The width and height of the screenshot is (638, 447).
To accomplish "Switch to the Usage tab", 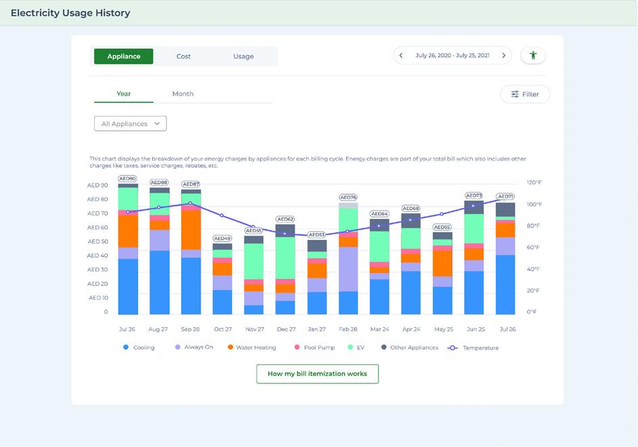I will point(243,56).
